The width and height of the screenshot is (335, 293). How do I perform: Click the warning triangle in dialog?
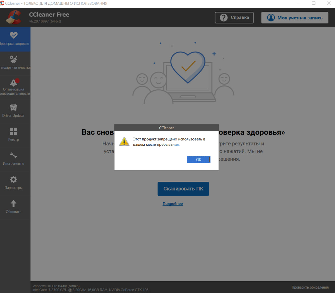124,141
